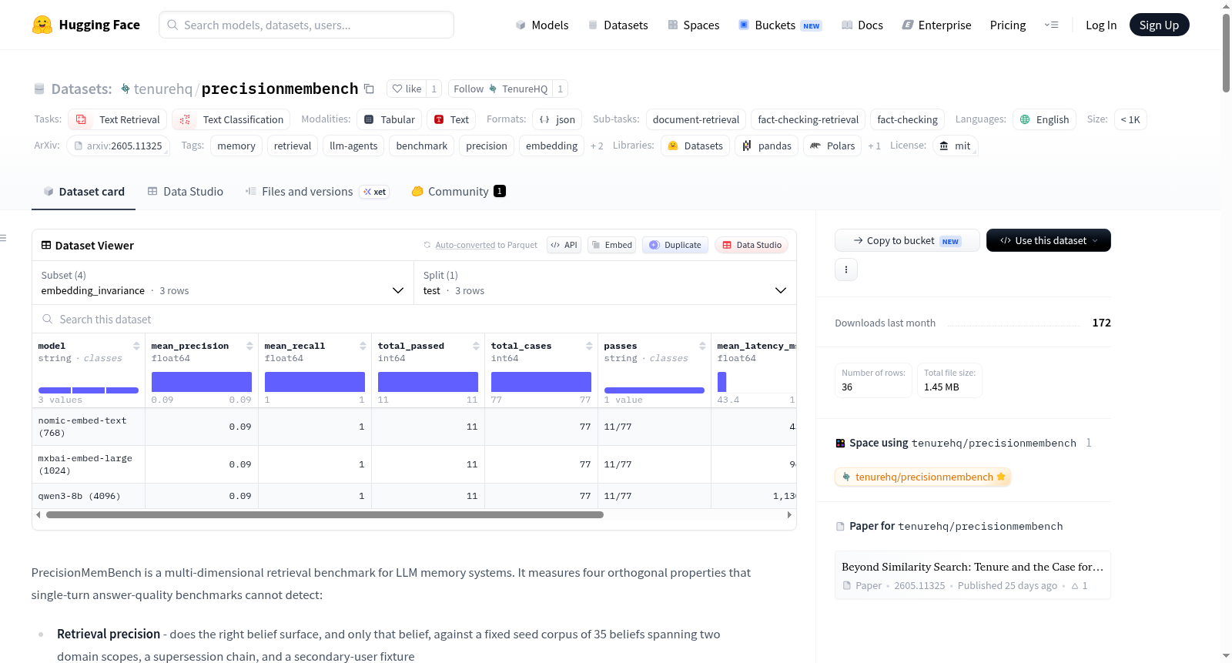Screen dimensions: 1232x663
Task: Click the left sidebar table-of-contents icon
Action: point(4,238)
